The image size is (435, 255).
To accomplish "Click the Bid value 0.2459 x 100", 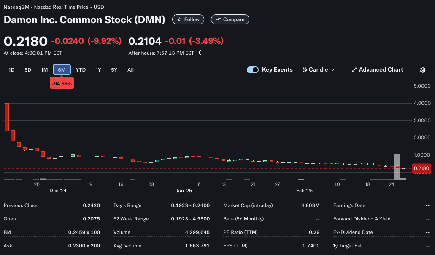I will pos(84,232).
